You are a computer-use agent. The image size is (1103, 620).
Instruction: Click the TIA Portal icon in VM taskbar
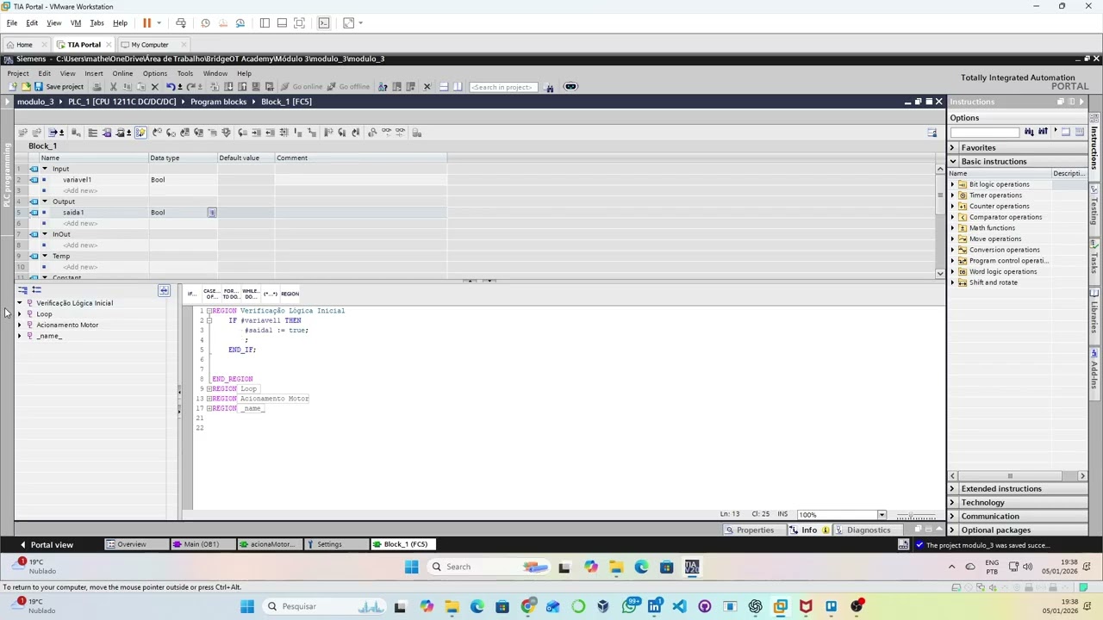[692, 567]
